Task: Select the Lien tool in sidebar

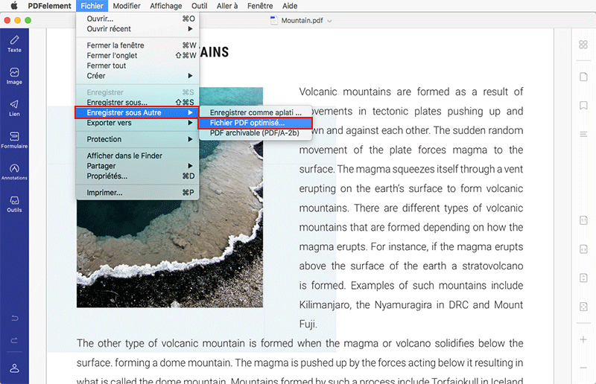Action: click(14, 108)
